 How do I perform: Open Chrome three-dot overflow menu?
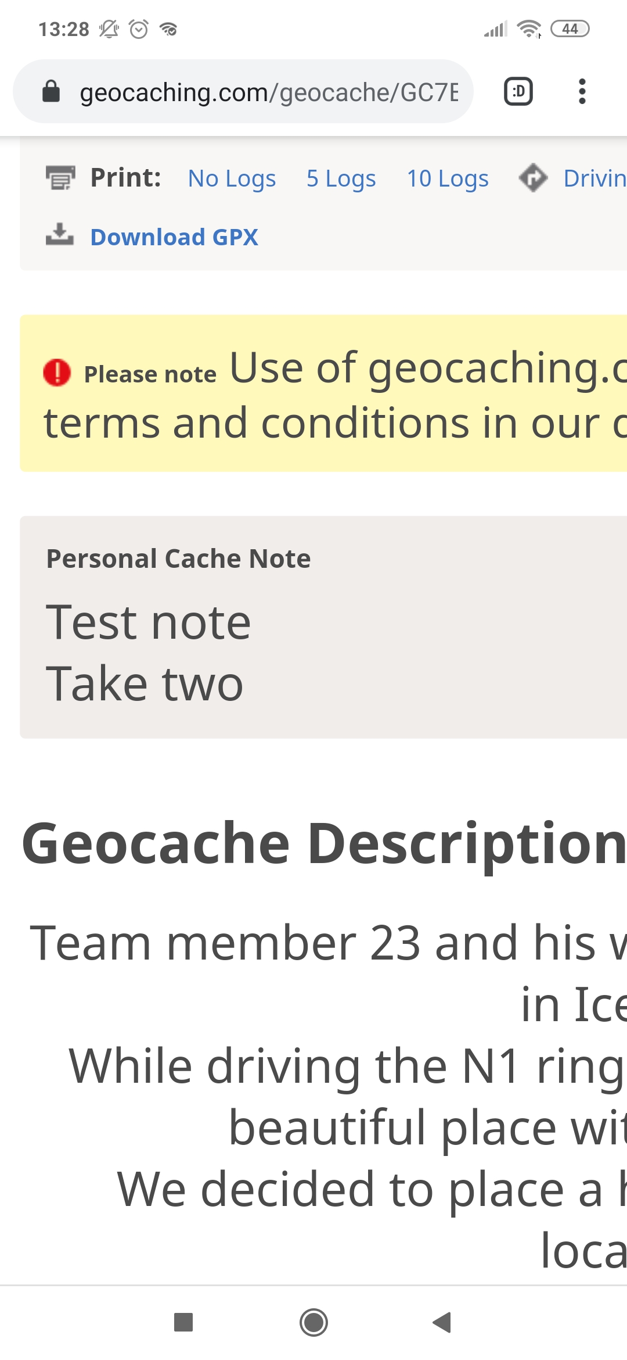click(582, 91)
